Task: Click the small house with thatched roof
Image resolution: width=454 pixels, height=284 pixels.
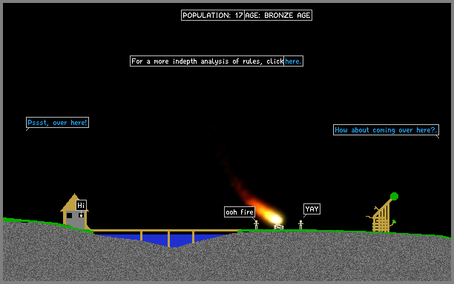Action: pos(75,212)
